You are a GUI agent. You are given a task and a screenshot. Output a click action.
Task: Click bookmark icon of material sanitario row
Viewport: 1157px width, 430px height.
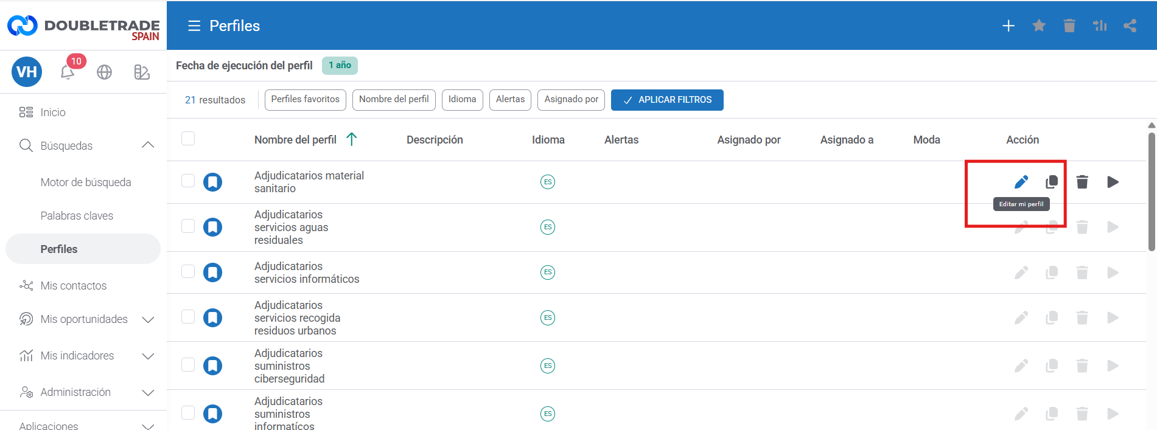coord(212,182)
